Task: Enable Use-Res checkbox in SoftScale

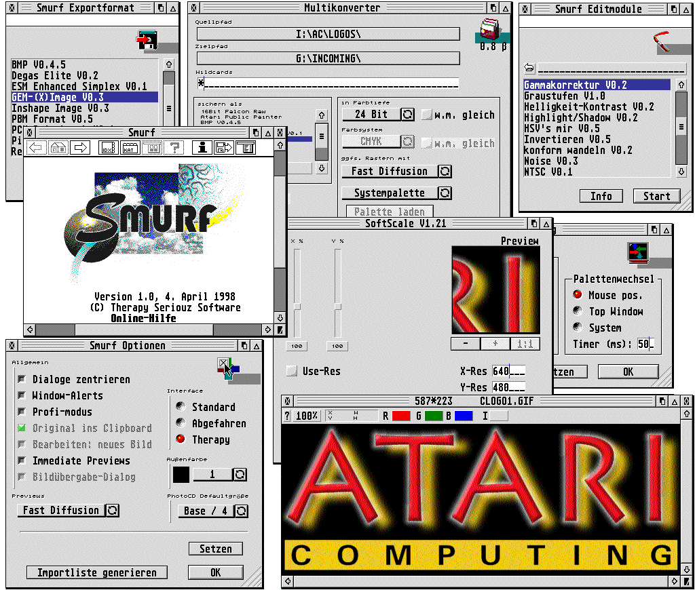Action: pos(292,371)
